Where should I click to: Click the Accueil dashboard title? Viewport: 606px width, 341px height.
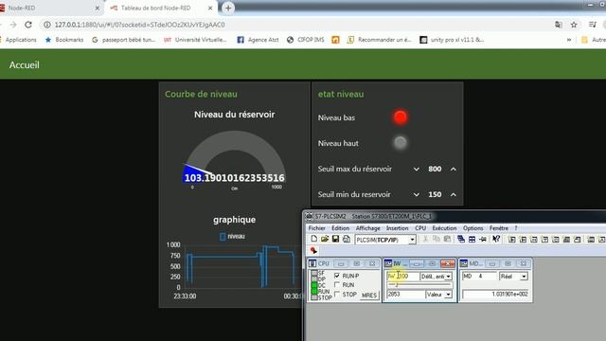(25, 65)
